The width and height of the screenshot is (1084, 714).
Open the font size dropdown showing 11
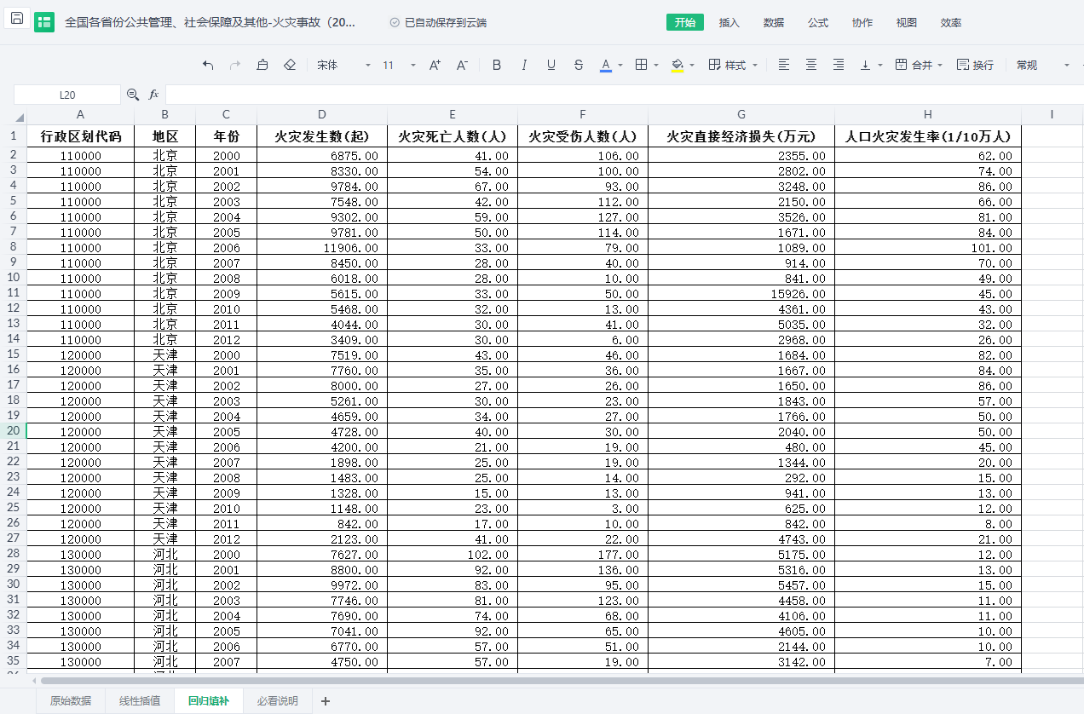[400, 65]
